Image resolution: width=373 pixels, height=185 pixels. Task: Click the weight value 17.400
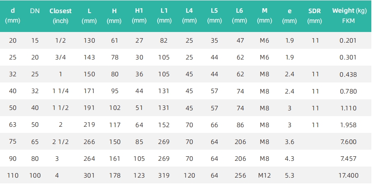pos(348,176)
